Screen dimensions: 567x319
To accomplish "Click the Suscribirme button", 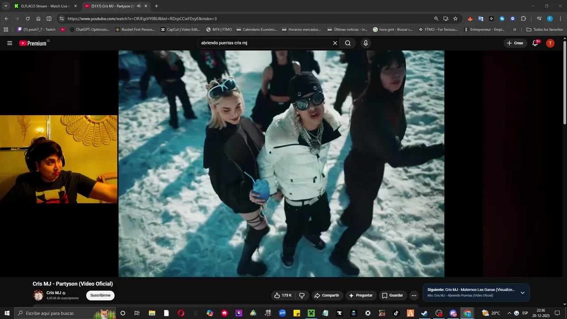I will [100, 295].
